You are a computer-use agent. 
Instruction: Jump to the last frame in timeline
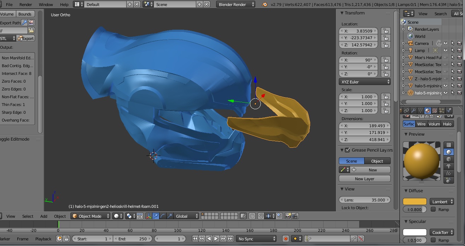click(x=230, y=239)
